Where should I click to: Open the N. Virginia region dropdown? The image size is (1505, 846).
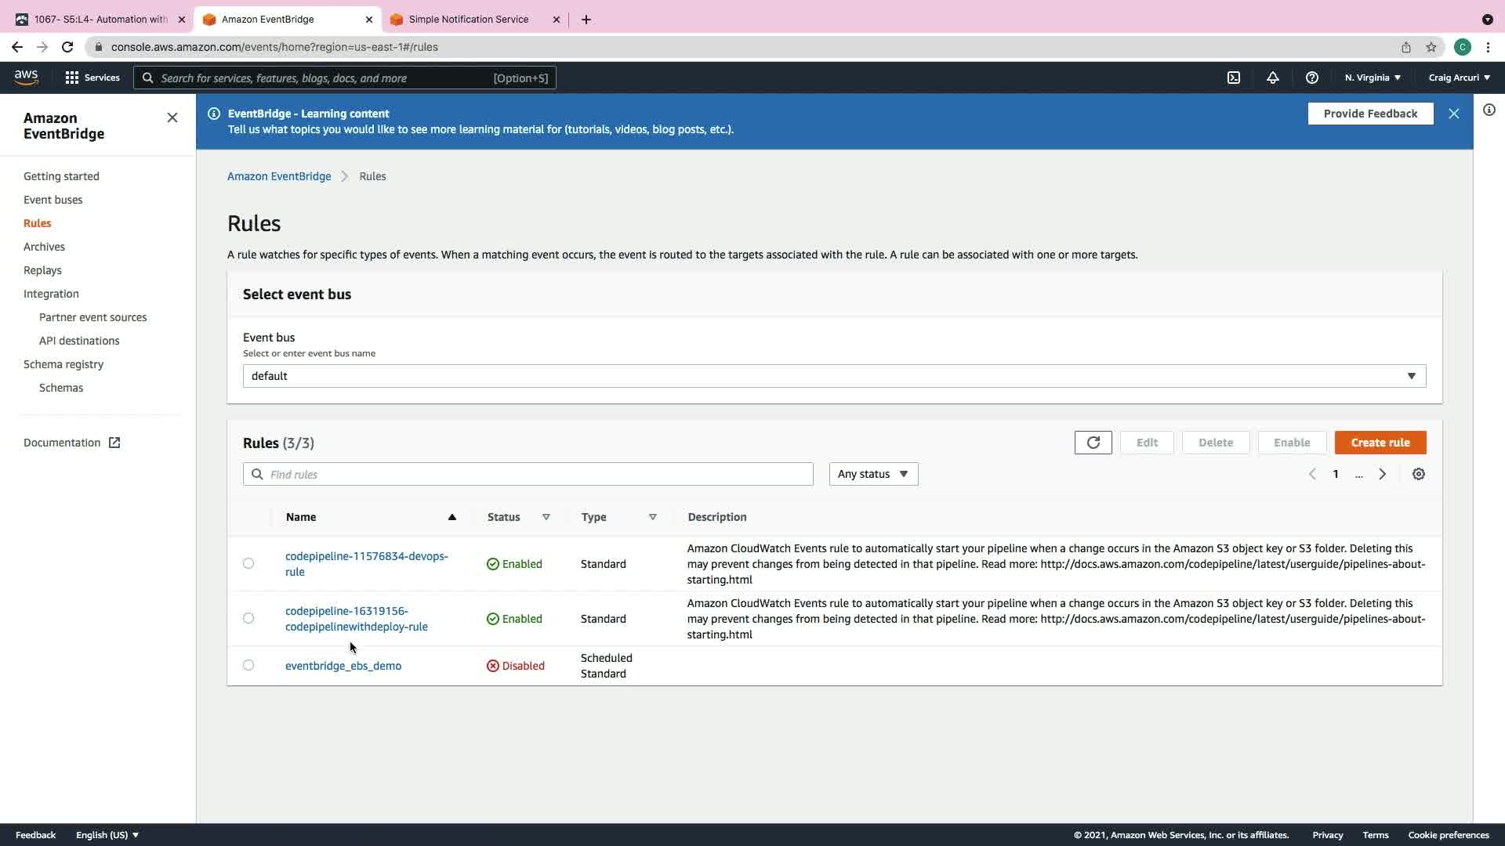[1373, 78]
